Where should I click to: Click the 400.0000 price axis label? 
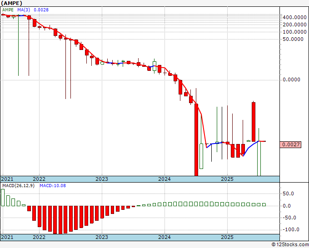coord(294,18)
